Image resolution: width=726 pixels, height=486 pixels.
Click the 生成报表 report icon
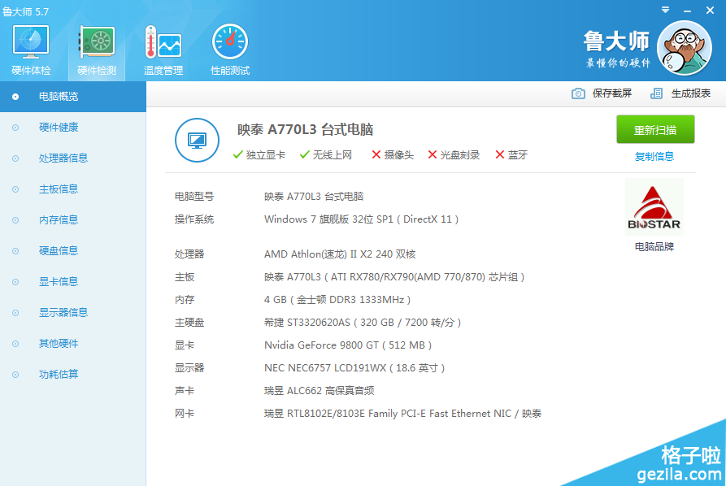click(x=656, y=93)
